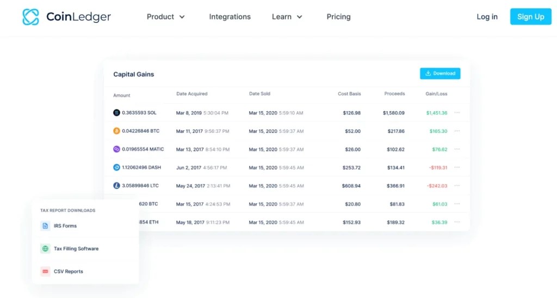Screen dimensions: 557x298
Task: Open more options for the DASH row
Action: [x=457, y=167]
